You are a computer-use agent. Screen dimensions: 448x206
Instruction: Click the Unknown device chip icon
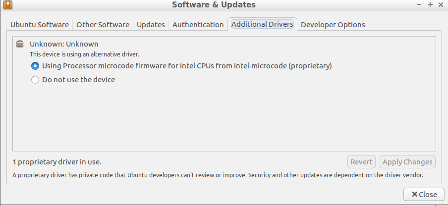pyautogui.click(x=20, y=44)
